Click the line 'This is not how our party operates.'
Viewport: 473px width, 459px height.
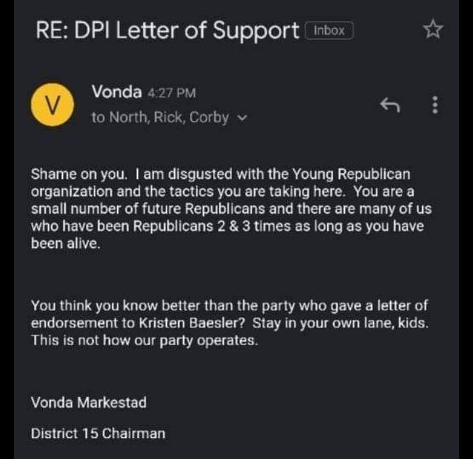145,341
